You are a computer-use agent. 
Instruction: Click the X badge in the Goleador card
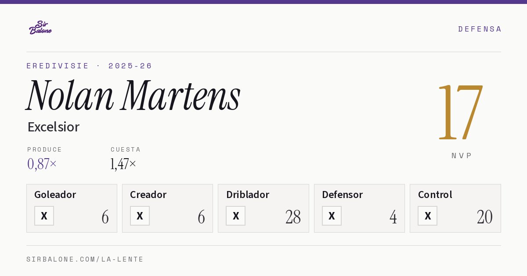coord(44,216)
